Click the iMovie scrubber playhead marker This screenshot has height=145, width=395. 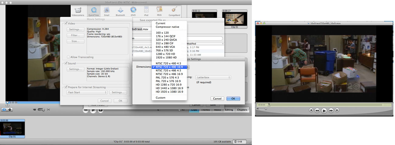(7, 104)
